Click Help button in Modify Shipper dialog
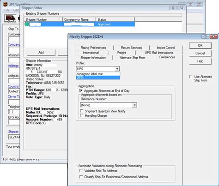 click(x=200, y=61)
